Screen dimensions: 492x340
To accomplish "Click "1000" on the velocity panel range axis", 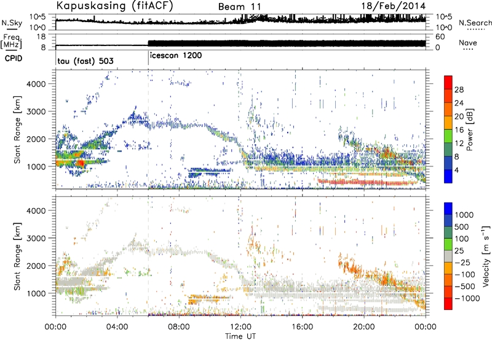I will point(36,293).
